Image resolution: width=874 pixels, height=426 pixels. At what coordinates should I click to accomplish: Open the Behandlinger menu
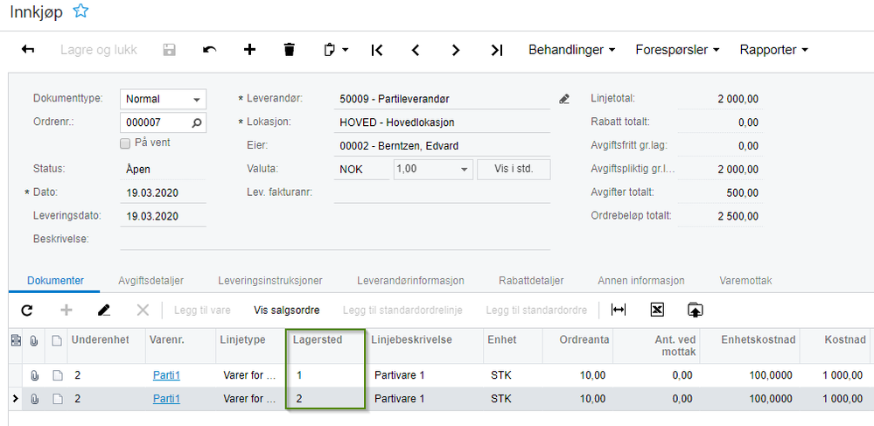click(572, 50)
